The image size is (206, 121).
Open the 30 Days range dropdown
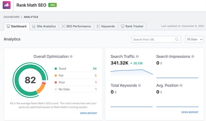click(194, 39)
